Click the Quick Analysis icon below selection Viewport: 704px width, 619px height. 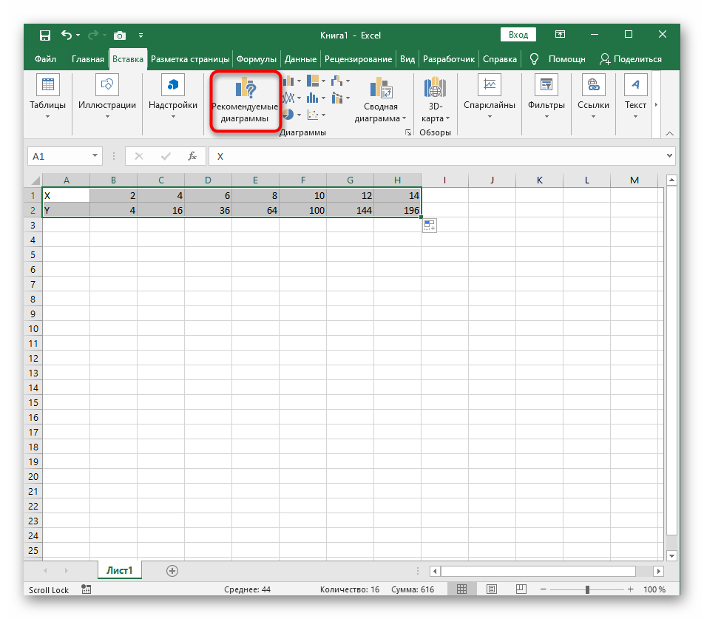pyautogui.click(x=430, y=226)
